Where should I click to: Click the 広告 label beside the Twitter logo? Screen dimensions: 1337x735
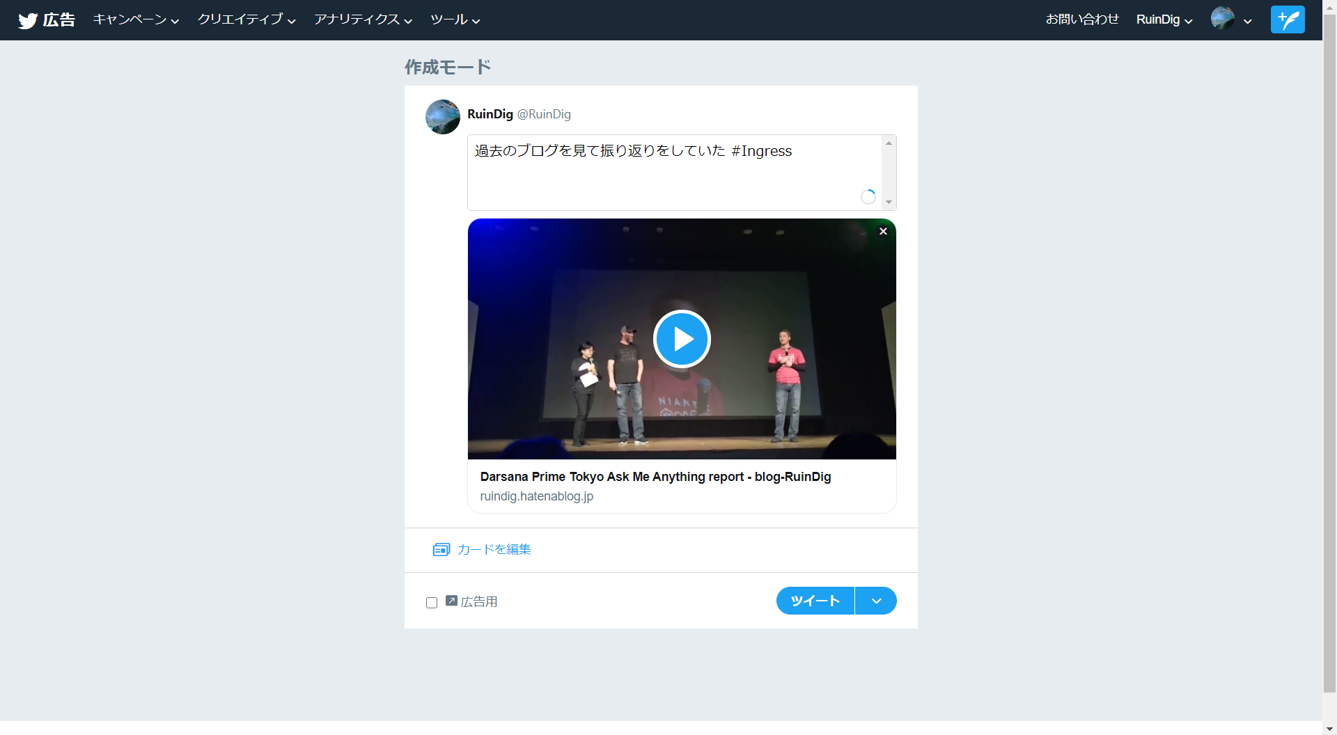pyautogui.click(x=58, y=20)
